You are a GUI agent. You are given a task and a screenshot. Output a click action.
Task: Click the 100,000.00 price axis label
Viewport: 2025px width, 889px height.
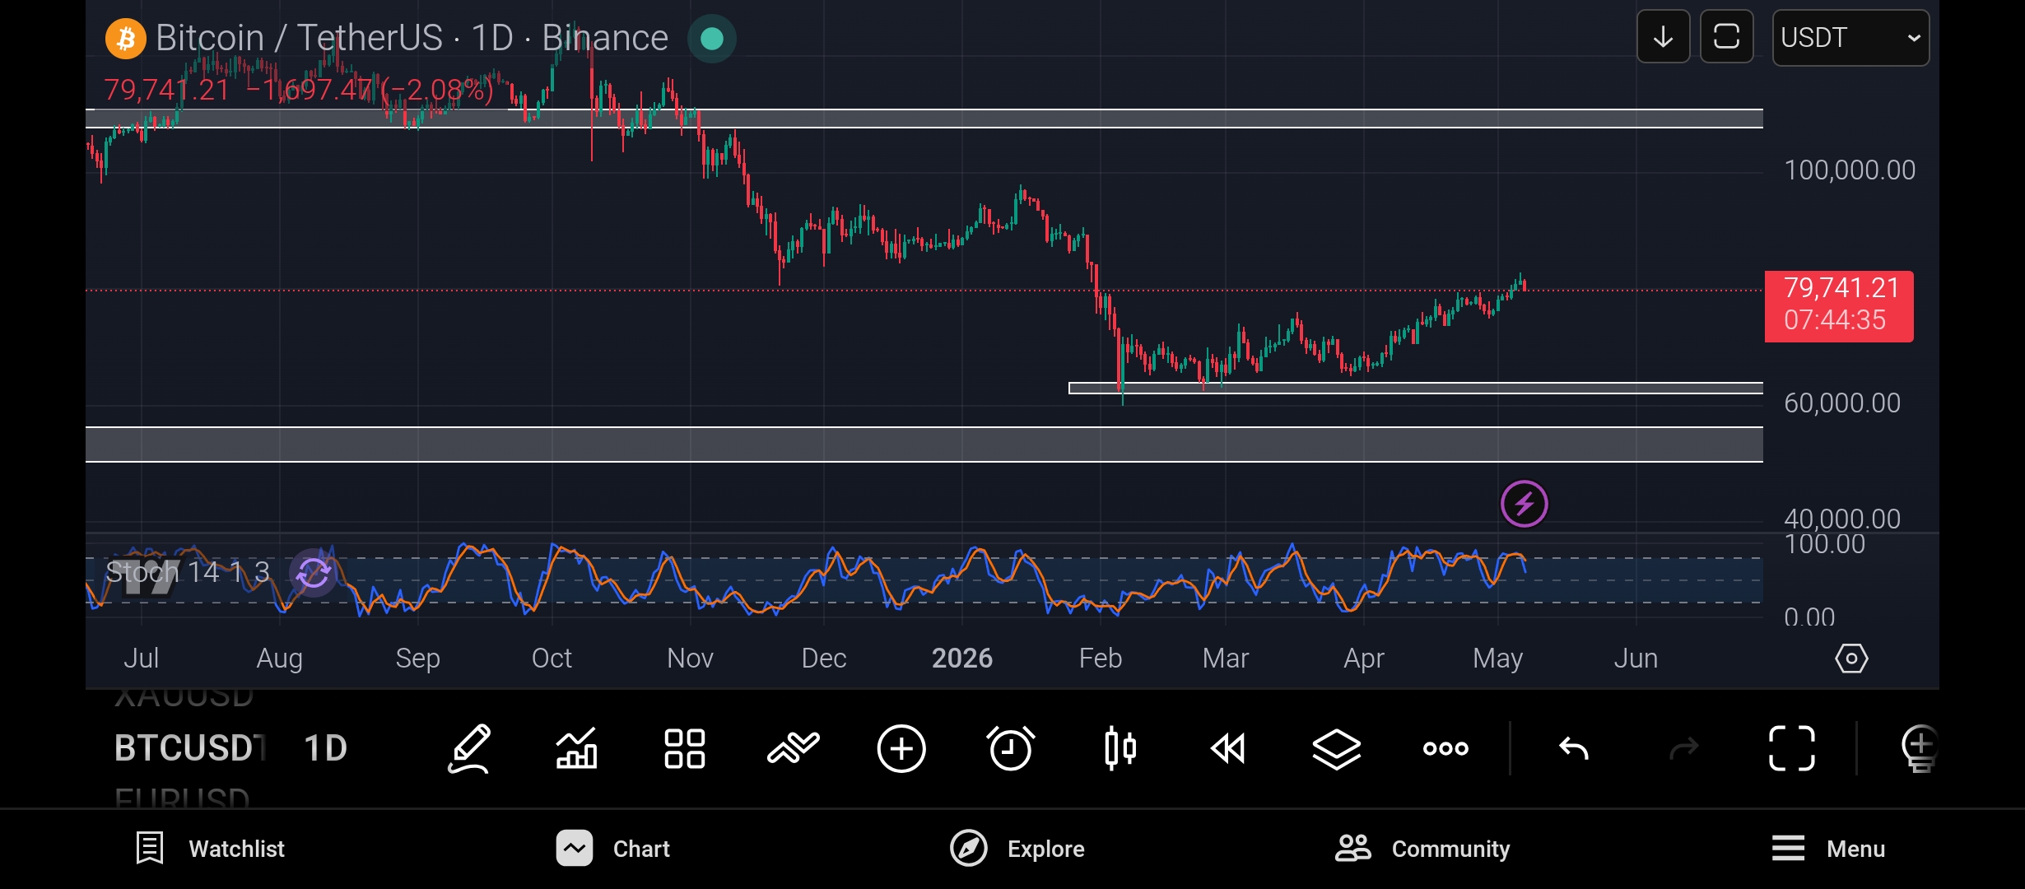[x=1850, y=170]
